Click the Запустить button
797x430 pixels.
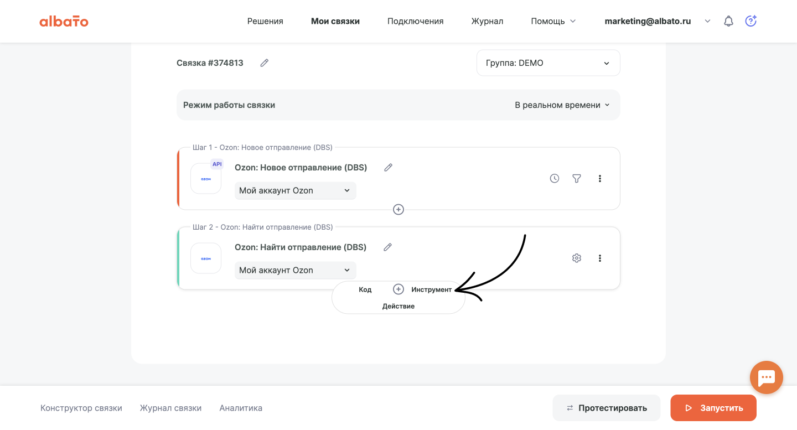tap(713, 408)
